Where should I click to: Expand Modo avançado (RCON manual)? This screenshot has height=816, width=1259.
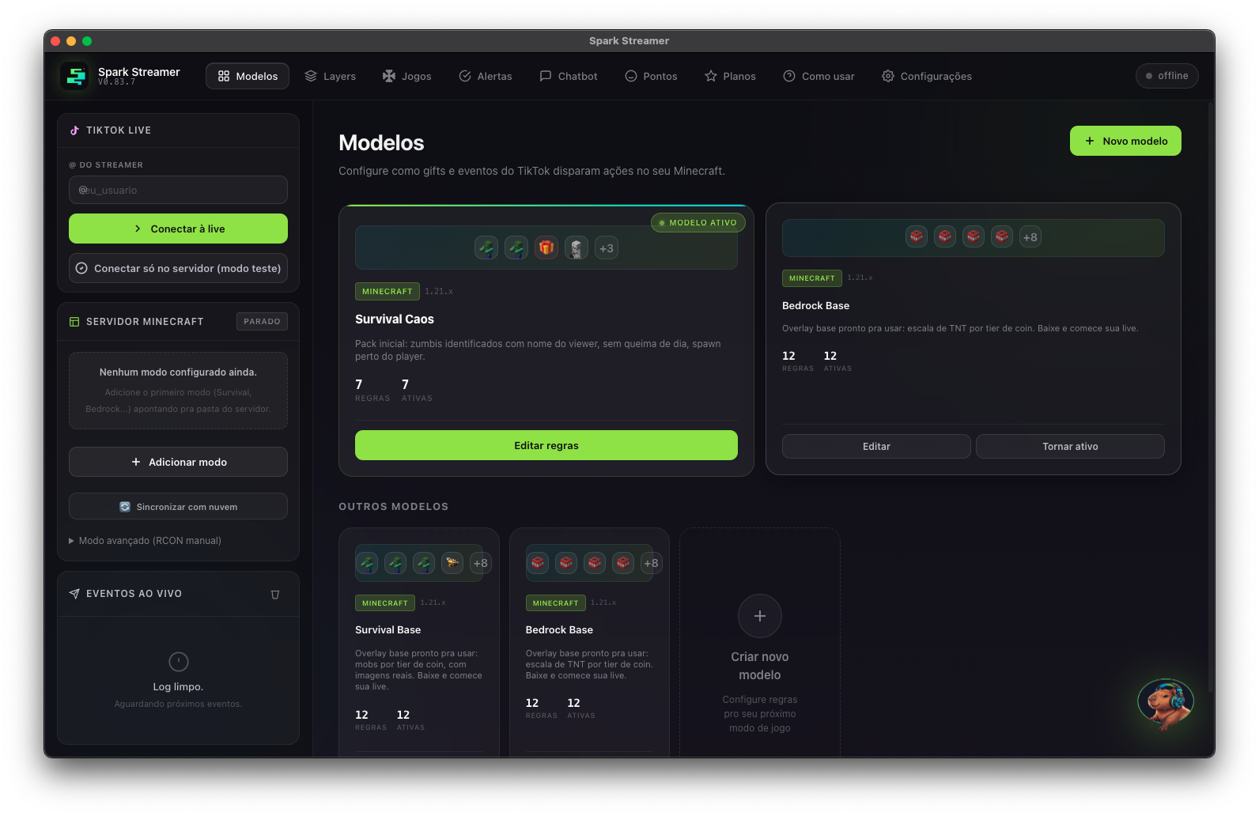pos(145,541)
